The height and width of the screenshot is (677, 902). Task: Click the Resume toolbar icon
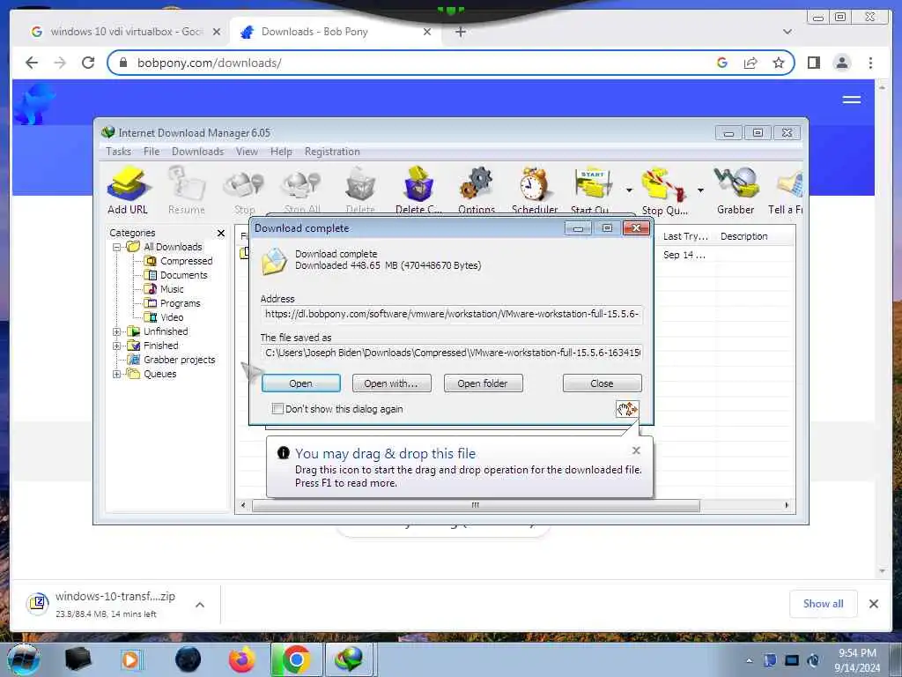pos(187,190)
